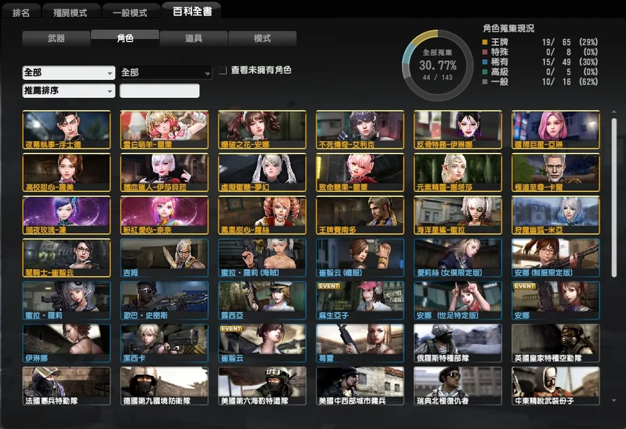The width and height of the screenshot is (626, 429).
Task: Select the 中東精銳武裝份子 card
Action: click(x=555, y=386)
